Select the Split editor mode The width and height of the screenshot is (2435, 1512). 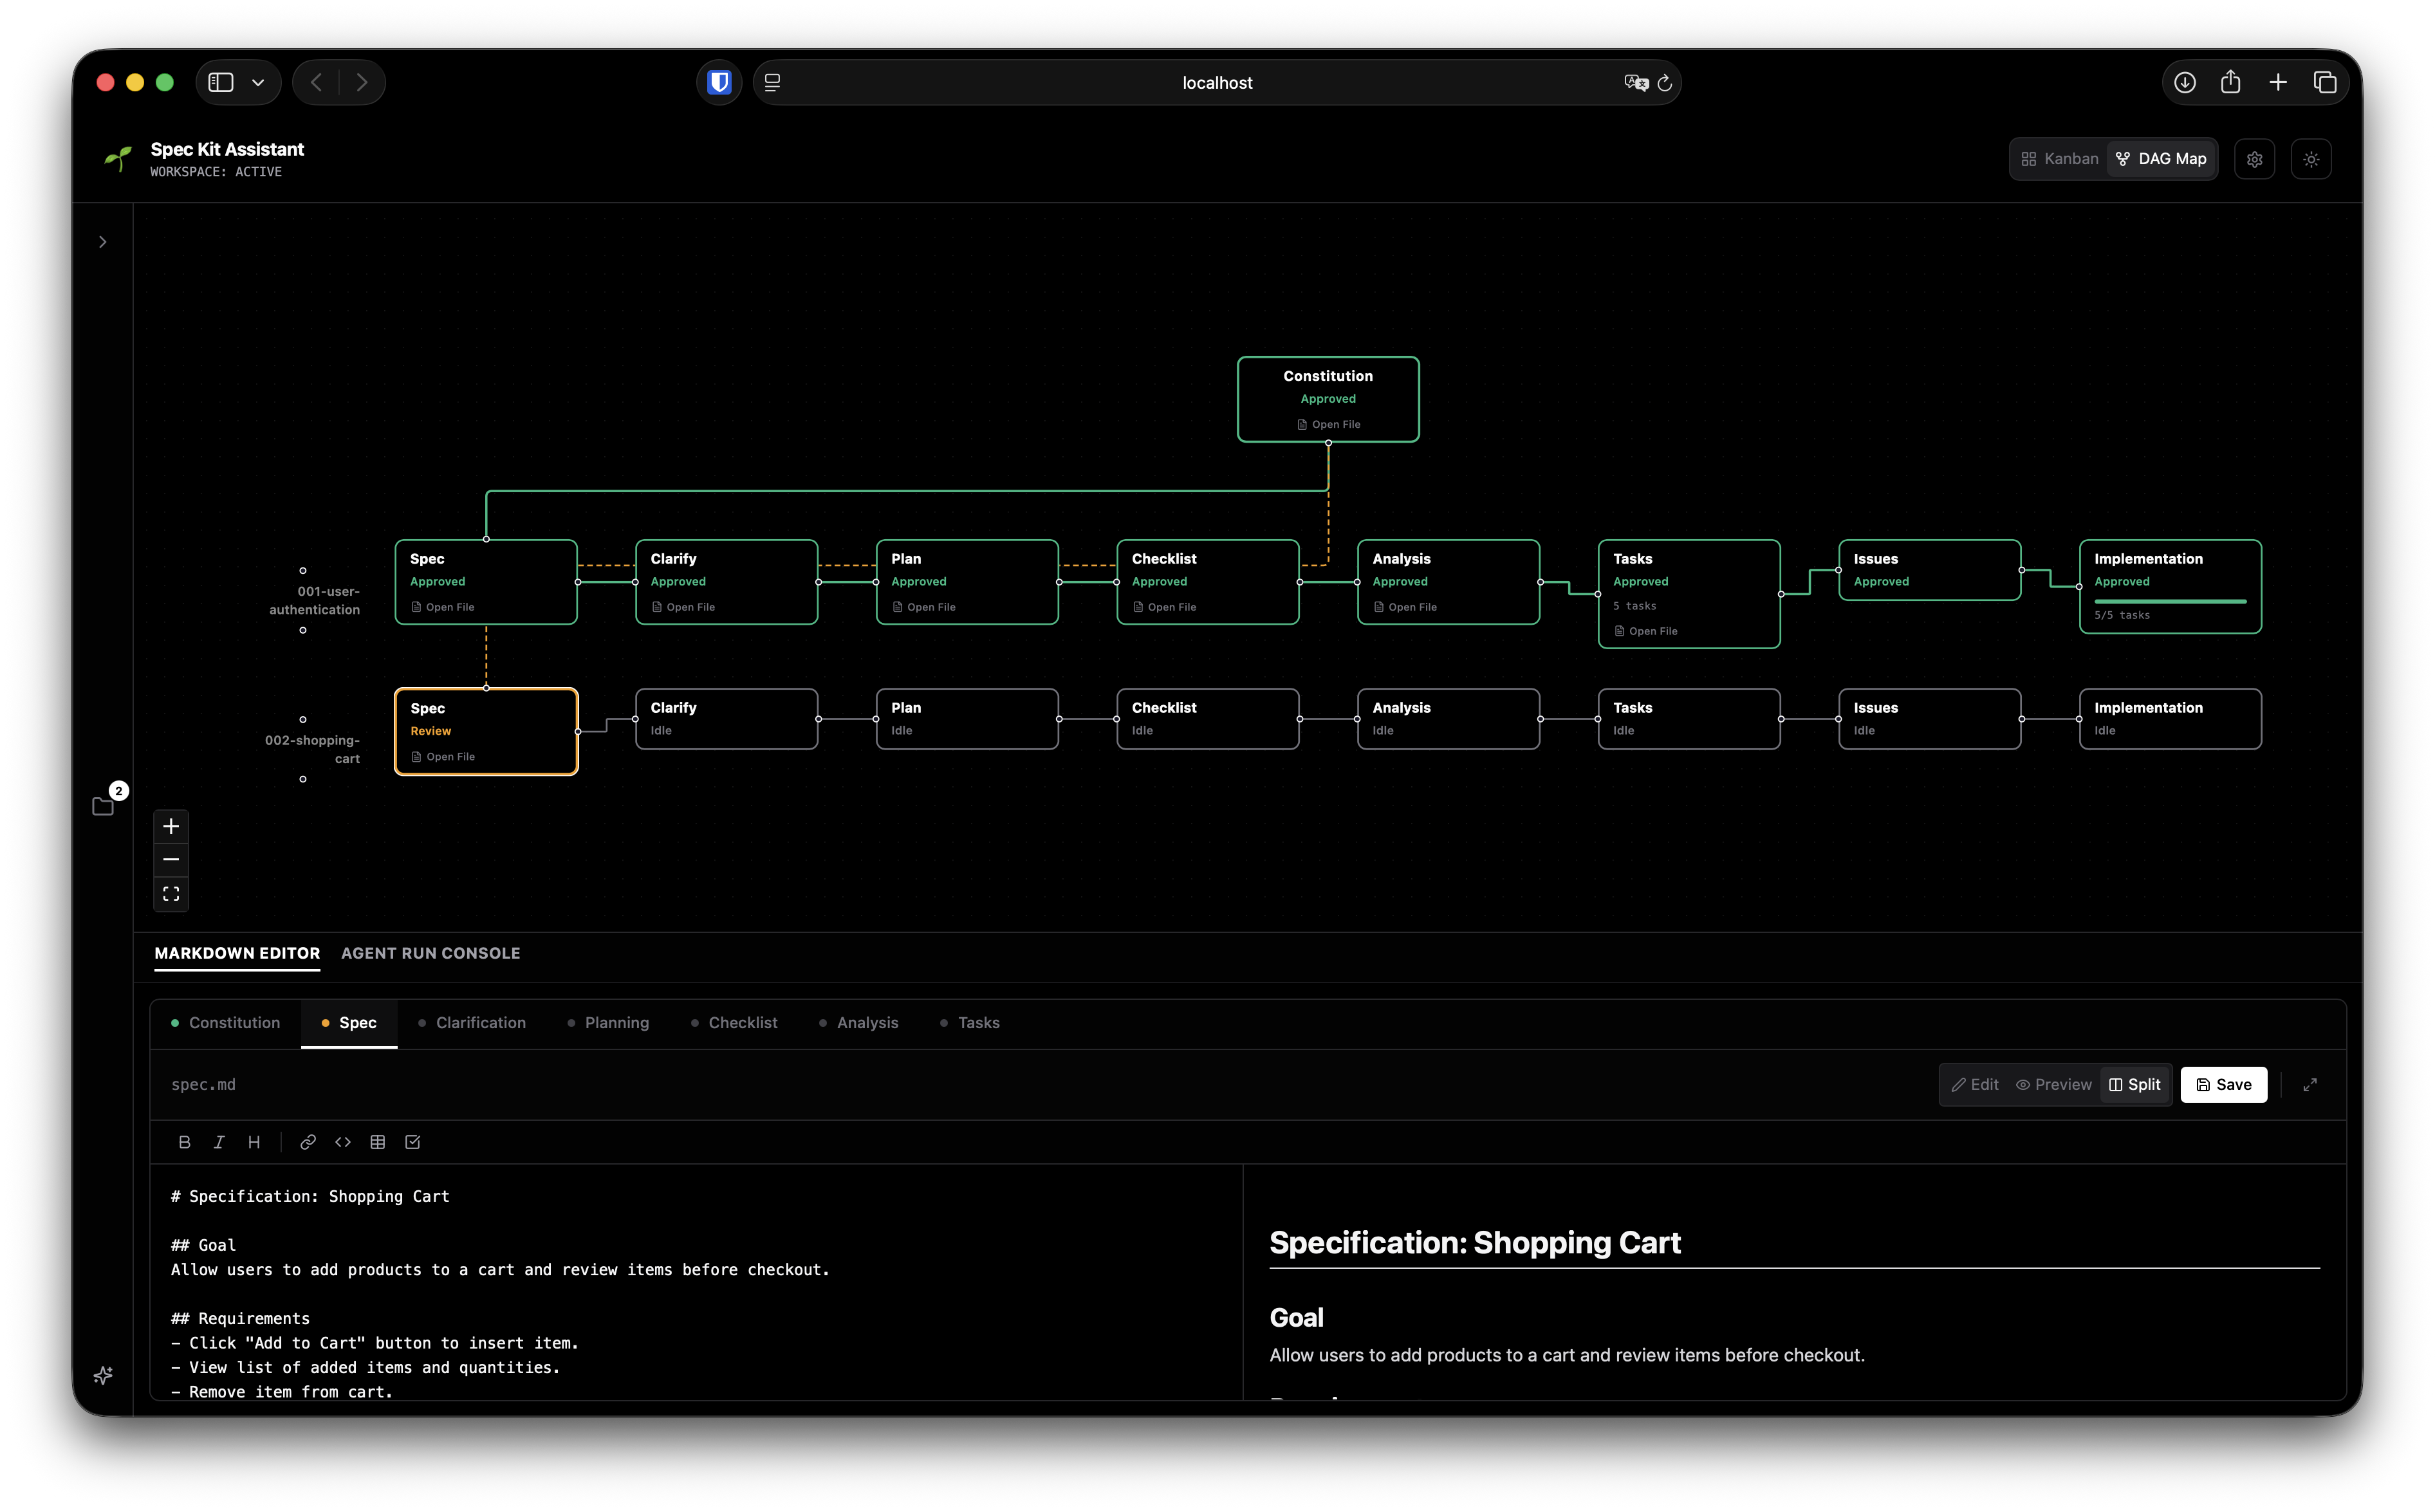[2135, 1085]
